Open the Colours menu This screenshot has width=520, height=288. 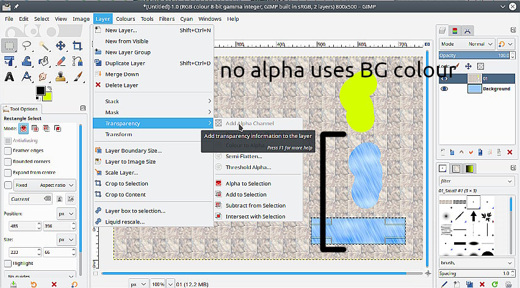[x=125, y=19]
